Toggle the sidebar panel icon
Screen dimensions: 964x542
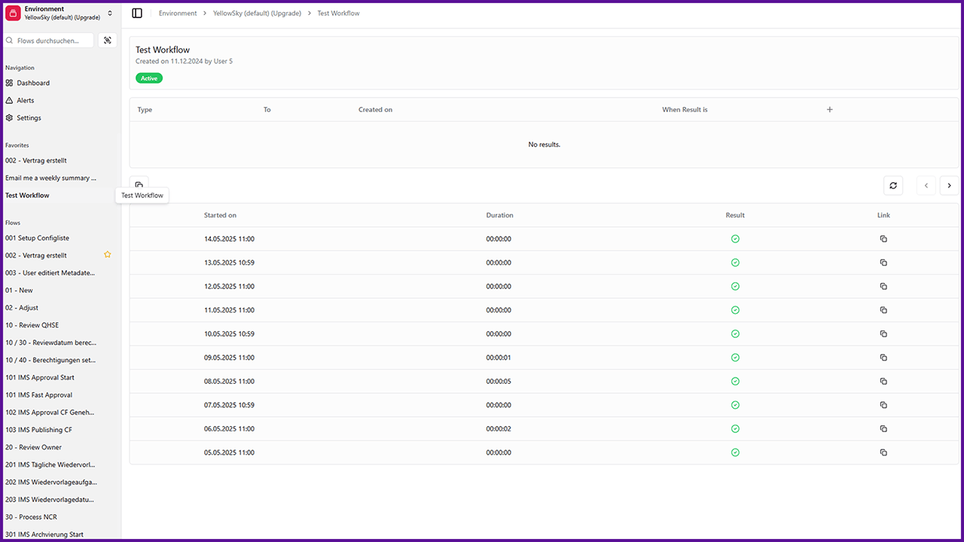coord(137,13)
